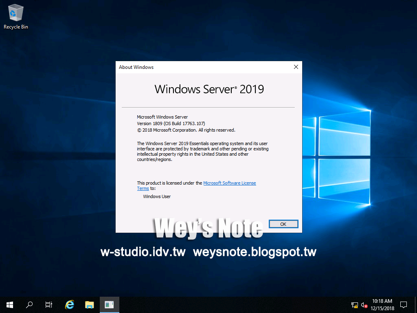Click the 'About Windows' title bar text
The image size is (417, 313).
coord(136,67)
